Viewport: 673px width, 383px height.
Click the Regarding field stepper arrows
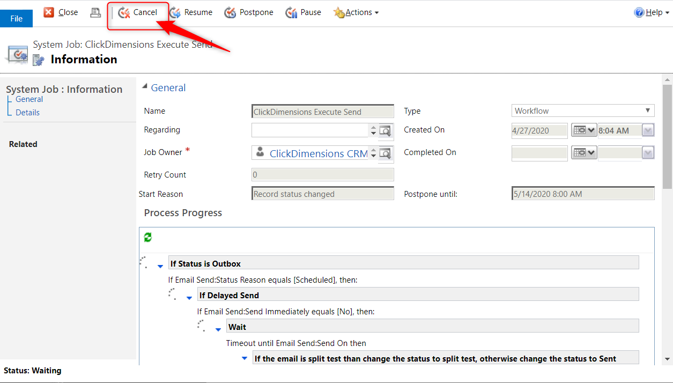pyautogui.click(x=373, y=130)
